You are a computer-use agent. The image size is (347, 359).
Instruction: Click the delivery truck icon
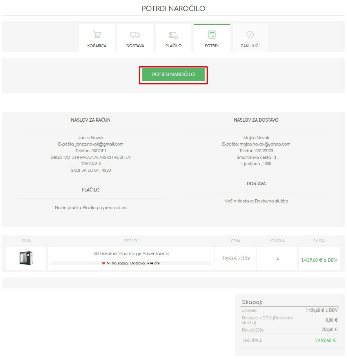135,35
